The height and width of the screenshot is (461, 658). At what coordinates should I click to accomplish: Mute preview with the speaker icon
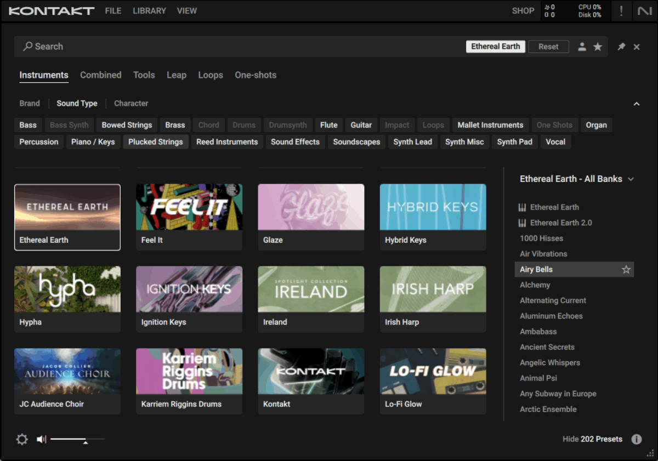click(42, 439)
